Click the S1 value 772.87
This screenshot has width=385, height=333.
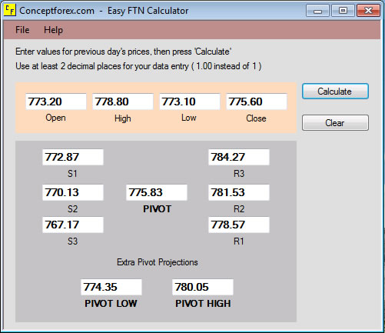(x=73, y=157)
